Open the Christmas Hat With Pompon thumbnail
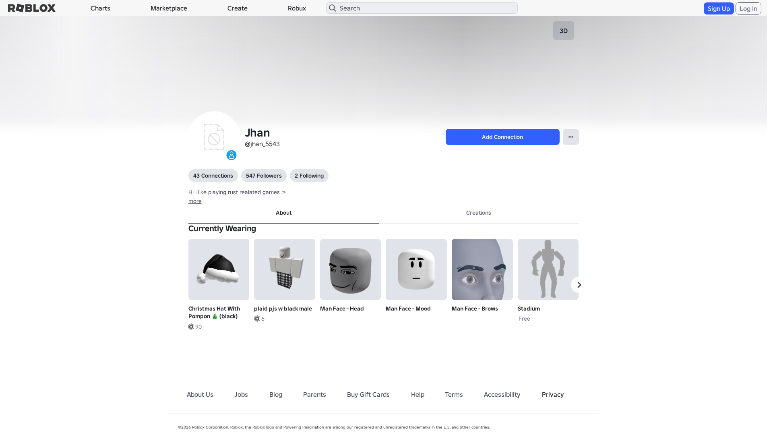This screenshot has height=435, width=773. (x=219, y=269)
